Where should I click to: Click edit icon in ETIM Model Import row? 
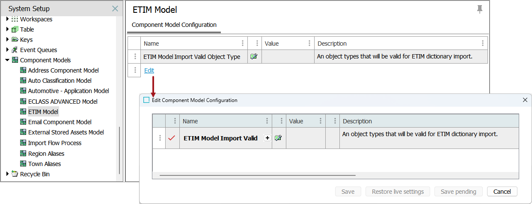click(x=254, y=56)
